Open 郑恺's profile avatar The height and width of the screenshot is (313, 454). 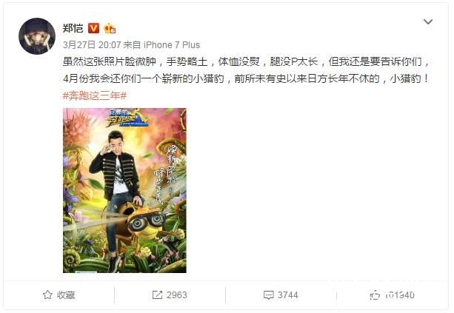pyautogui.click(x=37, y=36)
